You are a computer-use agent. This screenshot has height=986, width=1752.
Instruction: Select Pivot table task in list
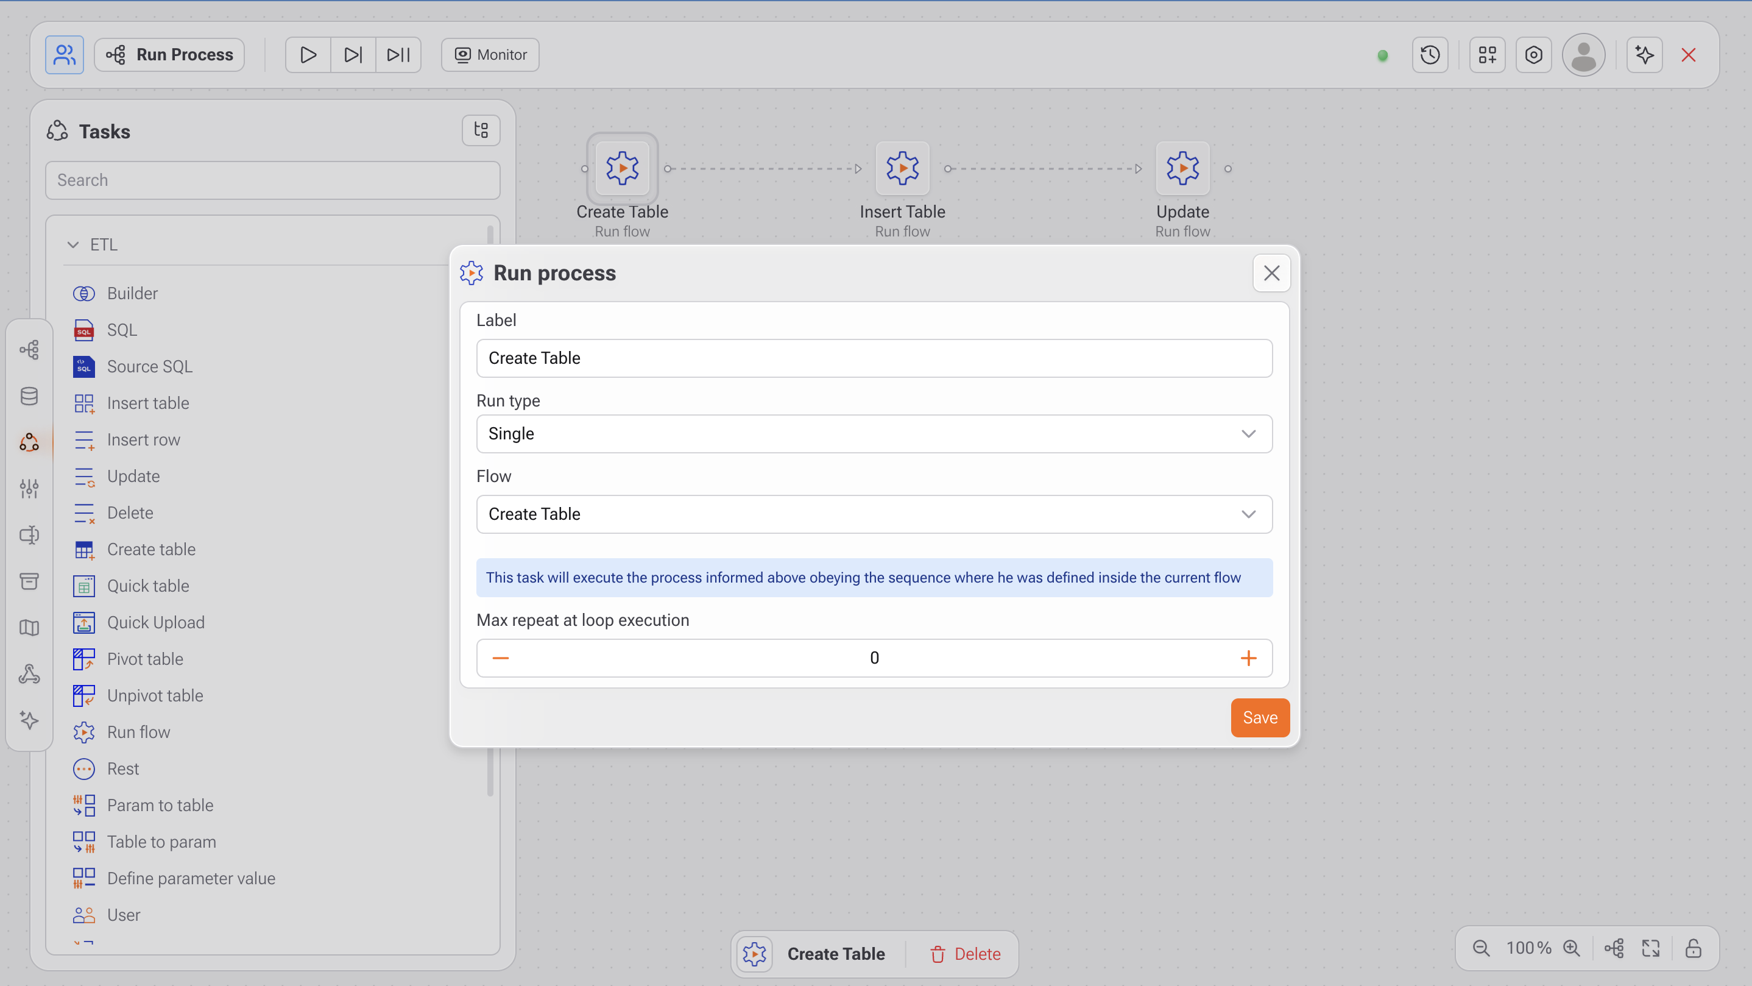point(145,659)
